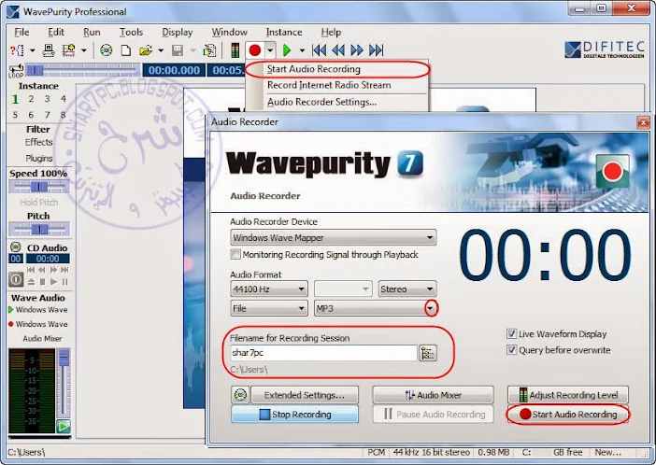
Task: Expand the play button dropdown arrow
Action: 302,50
